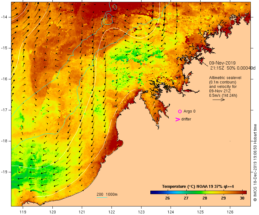Image resolution: width=259 pixels, height=215 pixels.
Task: Click the colorbar value 30
Action: click(x=242, y=198)
